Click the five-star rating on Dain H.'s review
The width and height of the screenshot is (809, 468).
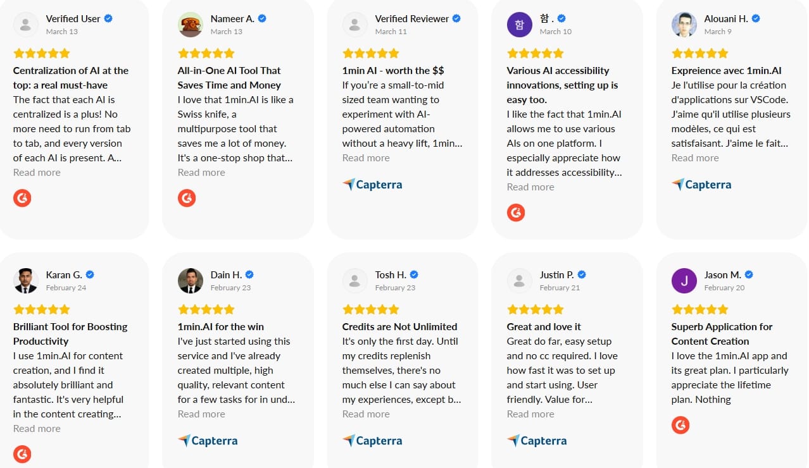(206, 309)
